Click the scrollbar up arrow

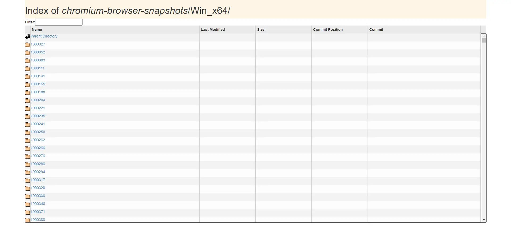click(484, 36)
